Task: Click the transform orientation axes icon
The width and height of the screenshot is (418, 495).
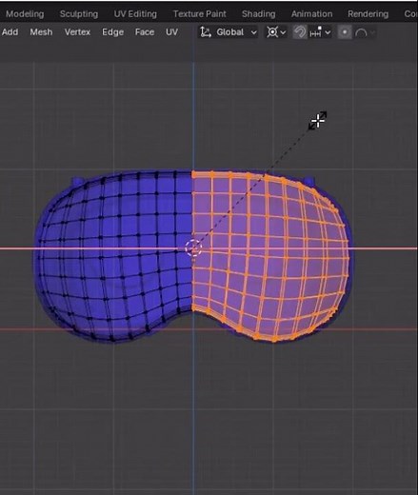Action: (206, 32)
